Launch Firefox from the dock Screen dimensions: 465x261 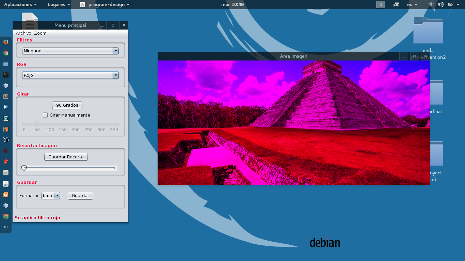(x=5, y=42)
